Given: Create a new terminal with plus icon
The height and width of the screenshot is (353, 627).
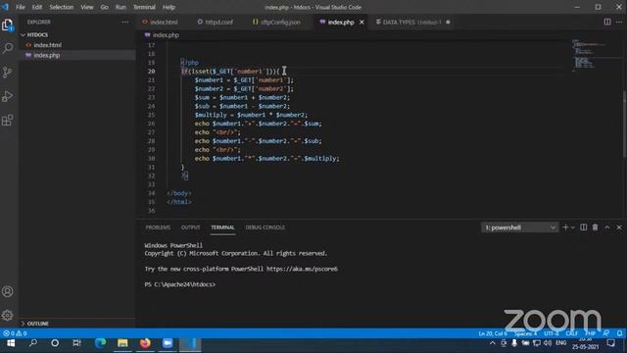Looking at the screenshot, I should point(565,227).
